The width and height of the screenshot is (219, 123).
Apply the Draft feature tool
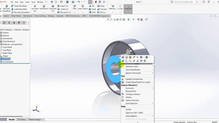92,9
